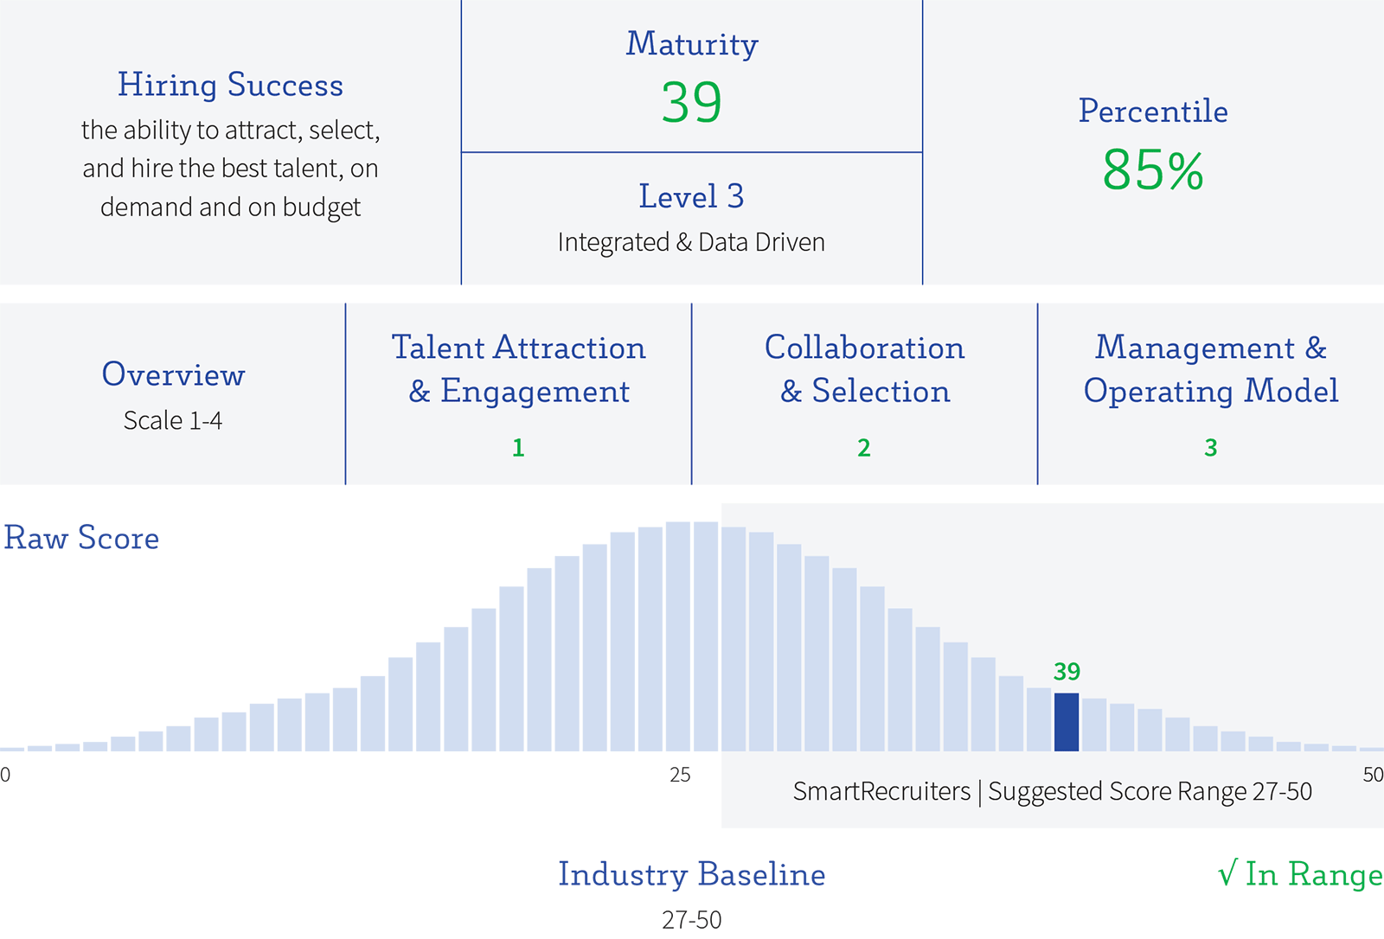Select the Collaboration & Selection tab

coord(864,369)
